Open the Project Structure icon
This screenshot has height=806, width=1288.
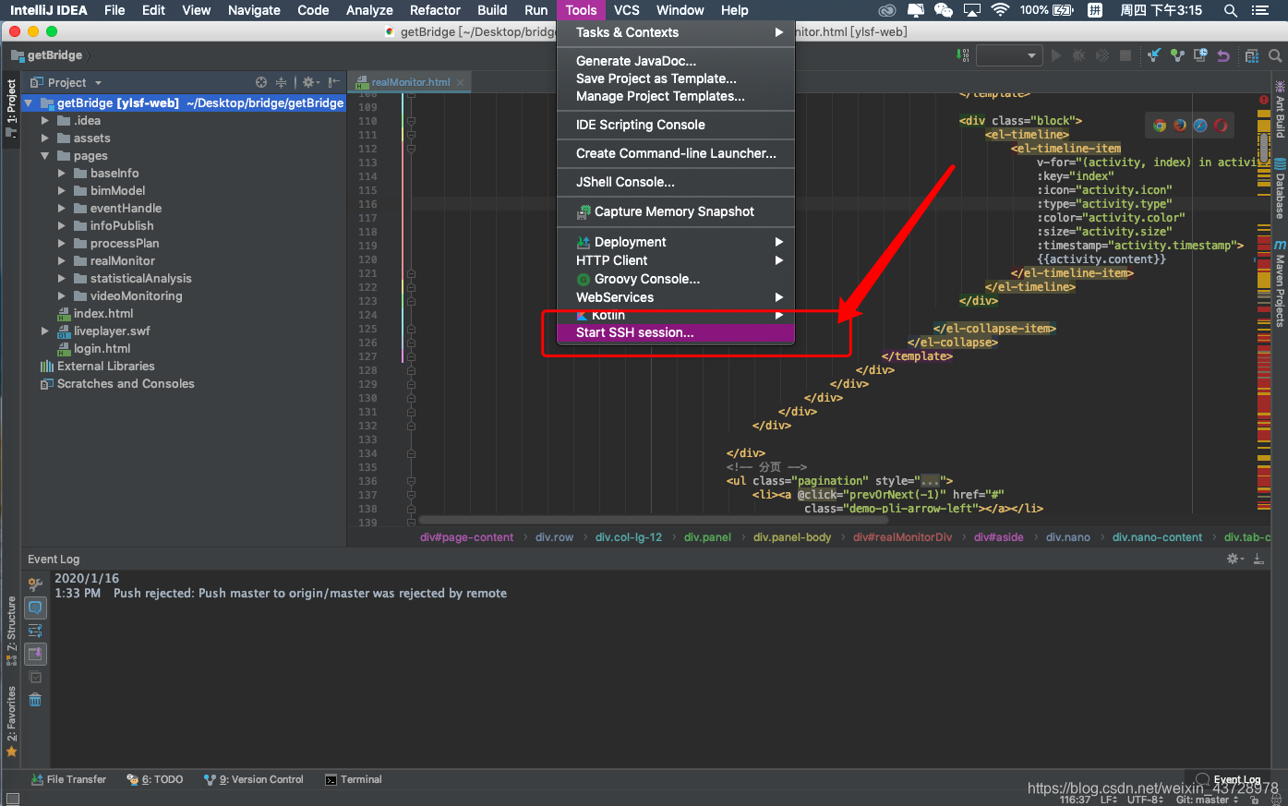point(1252,55)
